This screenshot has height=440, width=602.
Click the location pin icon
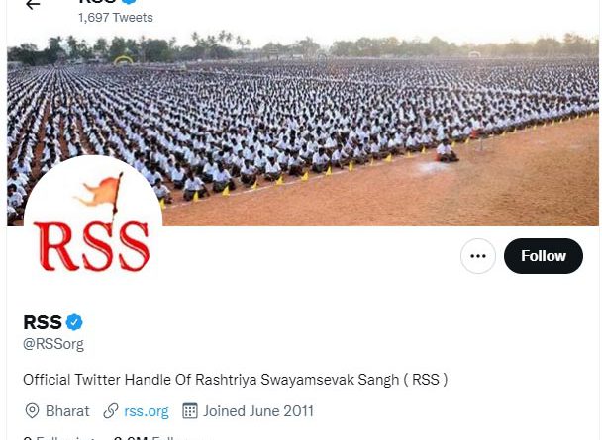click(32, 411)
